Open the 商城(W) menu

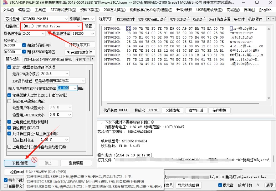click(233, 10)
